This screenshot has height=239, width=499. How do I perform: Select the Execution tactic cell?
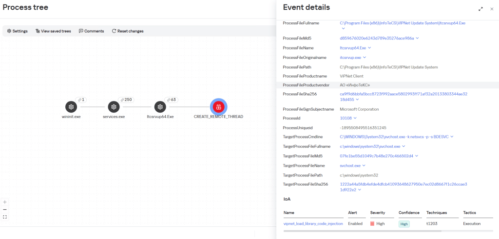pyautogui.click(x=472, y=223)
